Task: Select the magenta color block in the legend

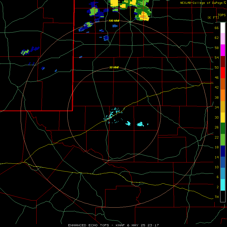Action: 223,50
